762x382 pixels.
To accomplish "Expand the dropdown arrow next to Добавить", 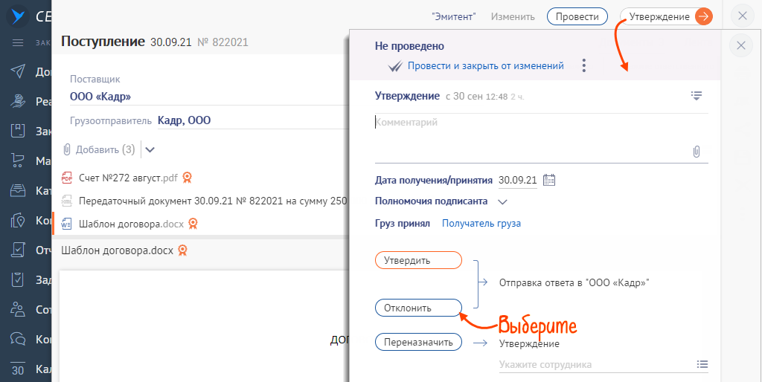I will (x=150, y=149).
